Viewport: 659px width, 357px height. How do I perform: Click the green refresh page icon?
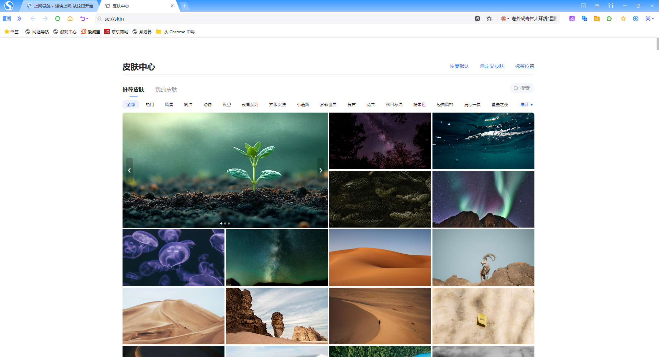[x=58, y=19]
